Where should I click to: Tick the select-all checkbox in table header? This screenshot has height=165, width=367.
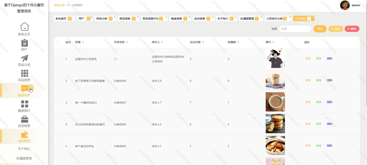click(x=57, y=42)
